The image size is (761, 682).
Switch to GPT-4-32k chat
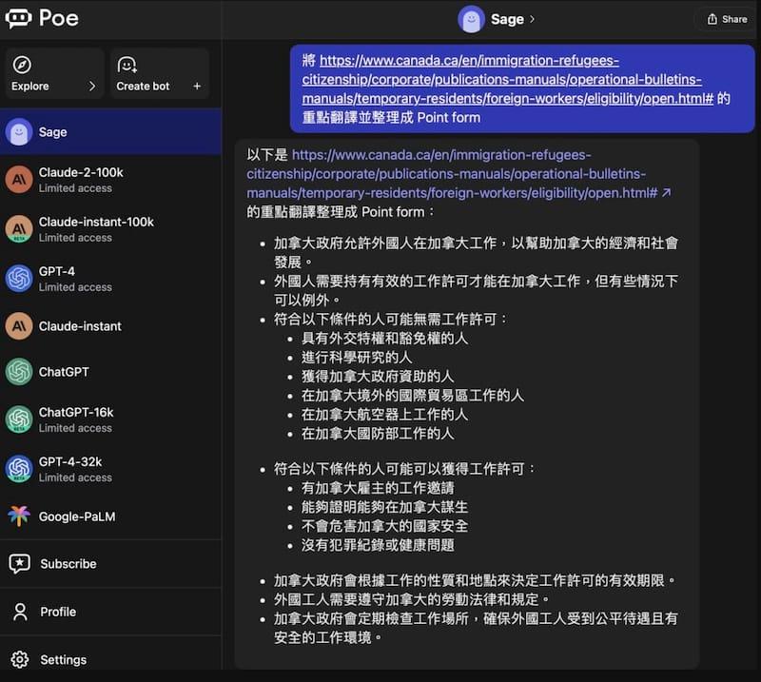[x=110, y=469]
